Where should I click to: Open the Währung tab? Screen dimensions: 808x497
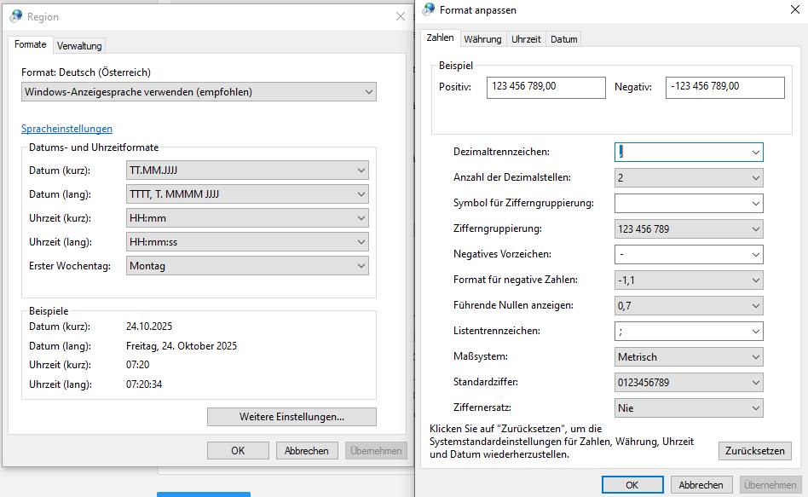[x=482, y=38]
